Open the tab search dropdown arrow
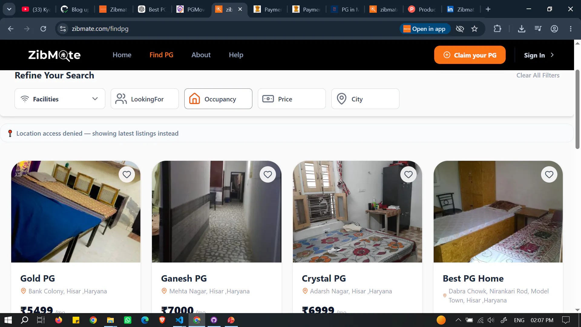Viewport: 581px width, 327px height. [9, 9]
